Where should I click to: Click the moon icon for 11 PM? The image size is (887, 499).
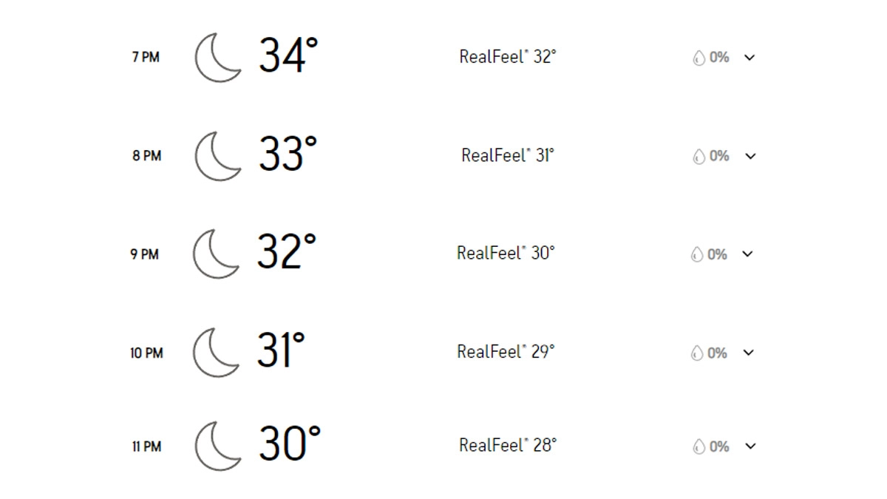(x=217, y=446)
